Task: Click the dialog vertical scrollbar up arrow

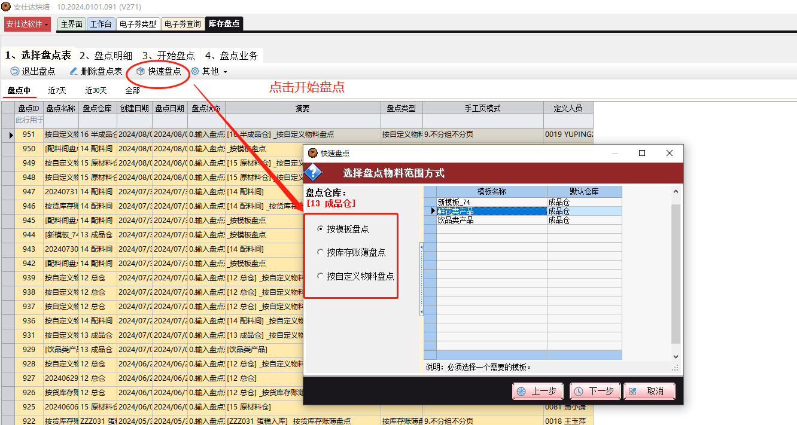Action: coord(676,192)
